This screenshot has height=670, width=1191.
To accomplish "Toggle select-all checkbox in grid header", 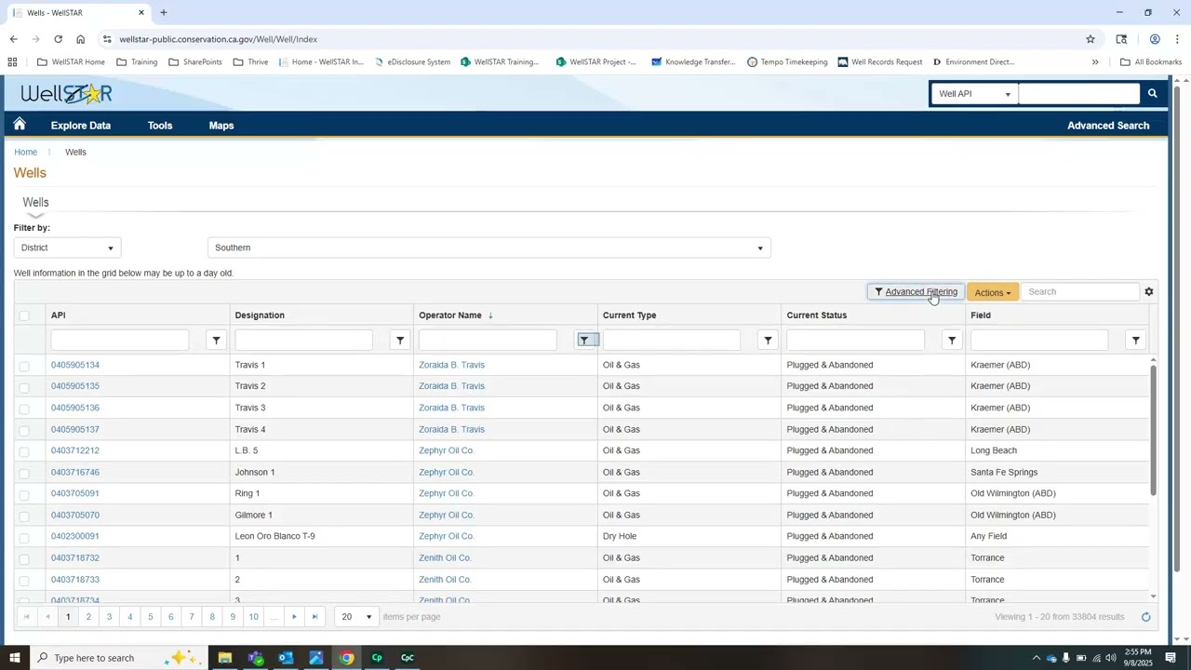I will [24, 315].
